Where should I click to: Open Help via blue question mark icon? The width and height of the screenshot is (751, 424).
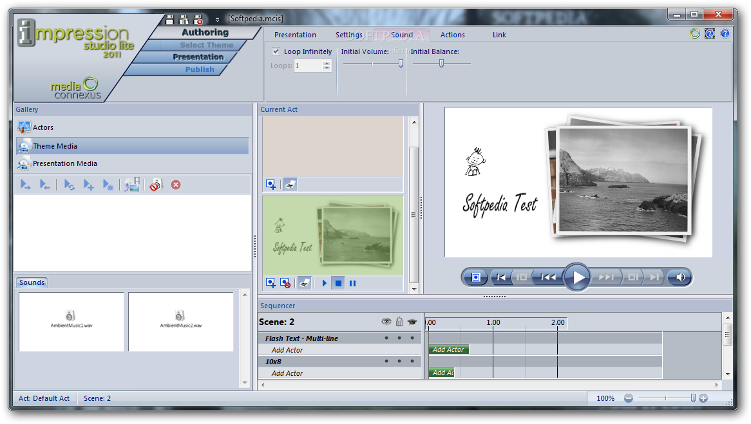tap(725, 33)
